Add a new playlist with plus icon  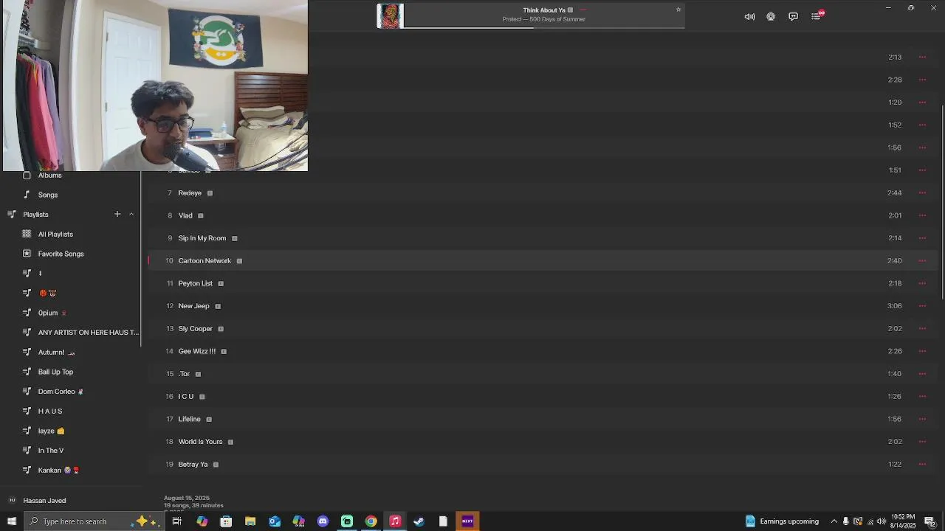point(117,215)
